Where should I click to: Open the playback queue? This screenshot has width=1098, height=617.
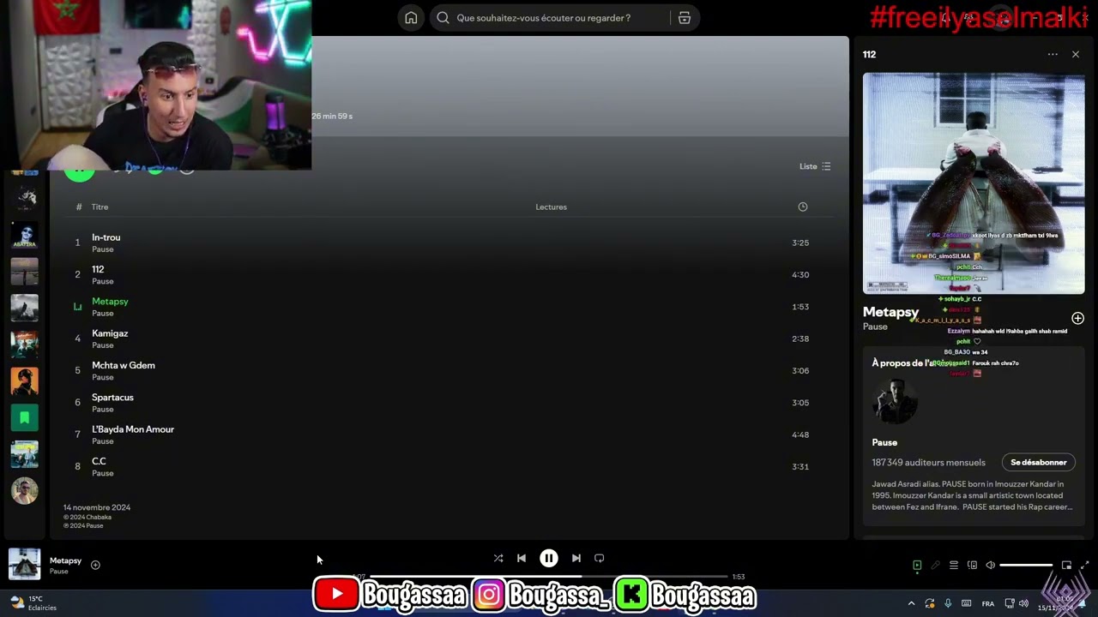[x=954, y=566]
